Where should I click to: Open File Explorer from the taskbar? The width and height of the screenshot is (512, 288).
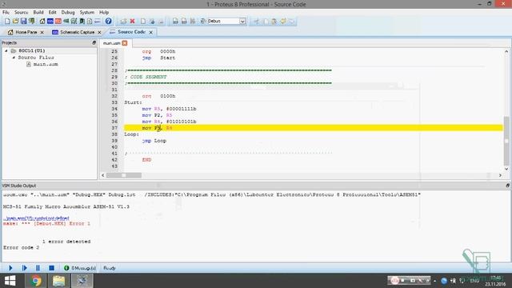point(58,281)
